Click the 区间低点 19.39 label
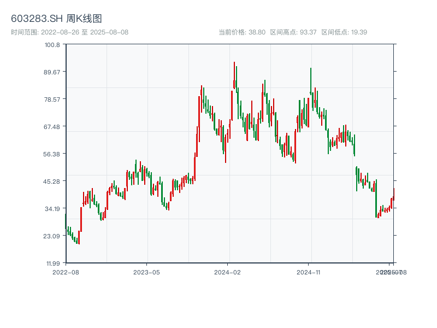Viewport: 437px width, 328px height. pos(344,32)
